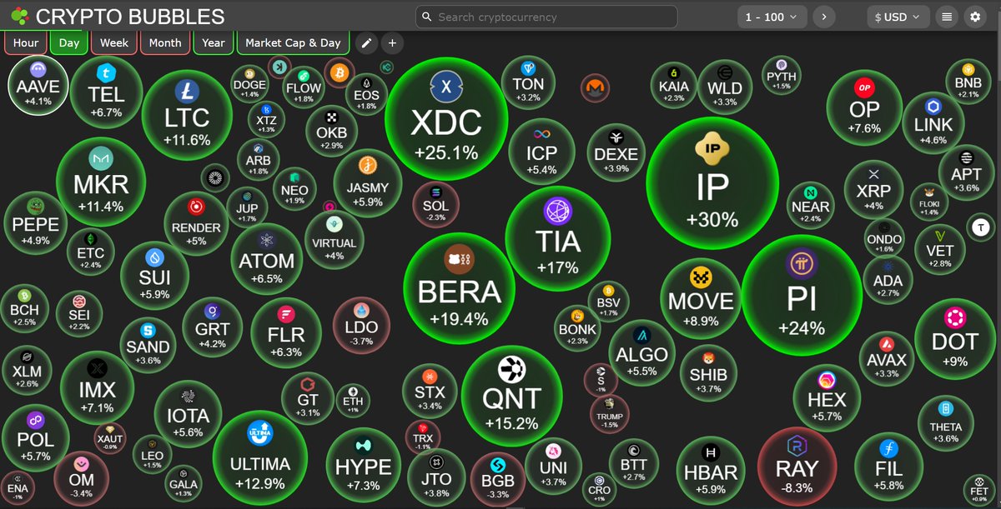Switch to the Hour tab

pyautogui.click(x=26, y=43)
